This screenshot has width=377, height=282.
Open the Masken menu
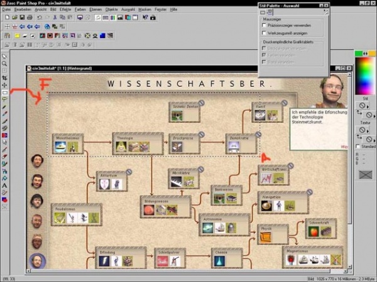point(145,10)
